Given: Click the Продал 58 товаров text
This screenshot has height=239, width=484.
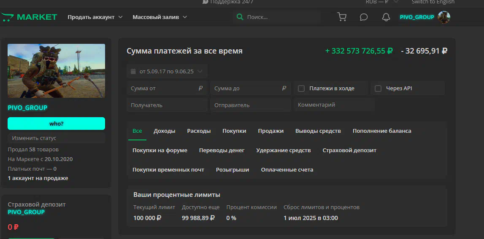Looking at the screenshot, I should [x=33, y=150].
